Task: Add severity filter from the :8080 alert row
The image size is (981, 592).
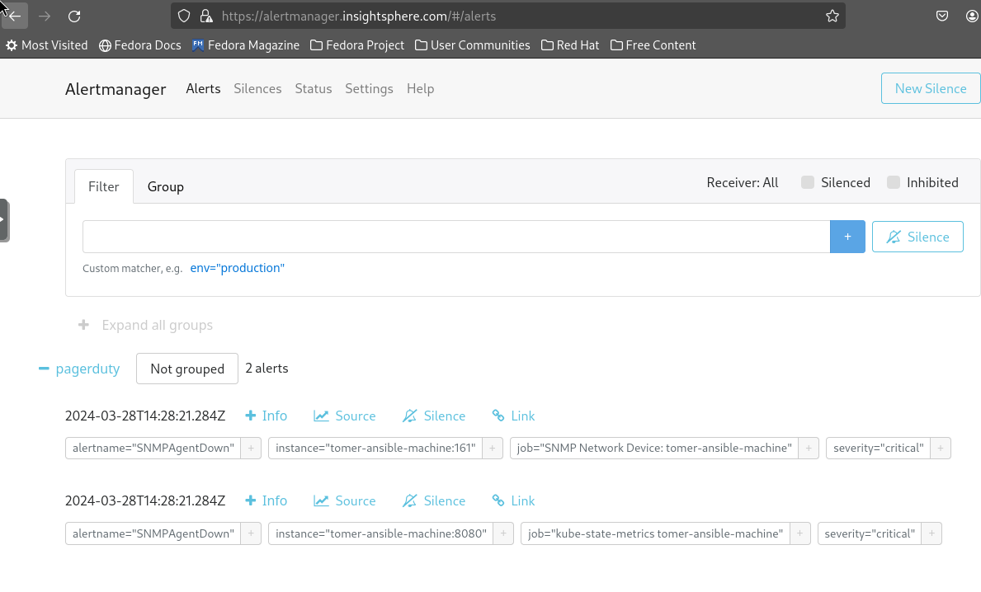Action: 931,533
